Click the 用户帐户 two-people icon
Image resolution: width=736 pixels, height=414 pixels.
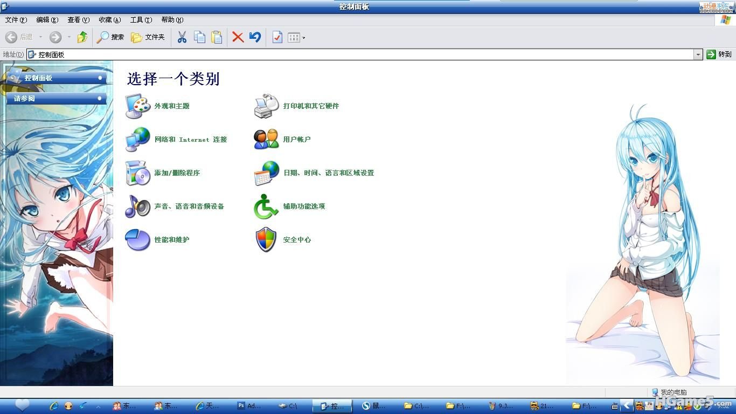[267, 140]
